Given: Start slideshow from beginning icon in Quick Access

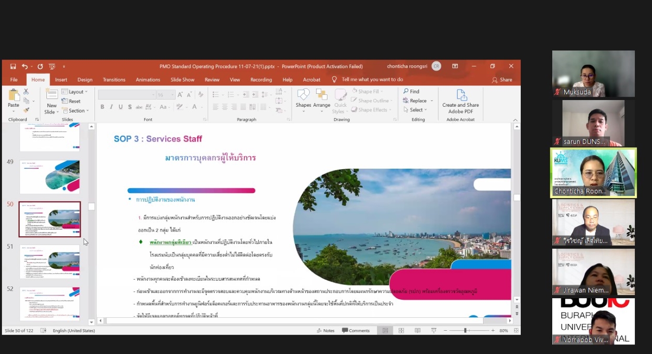Looking at the screenshot, I should 52,67.
